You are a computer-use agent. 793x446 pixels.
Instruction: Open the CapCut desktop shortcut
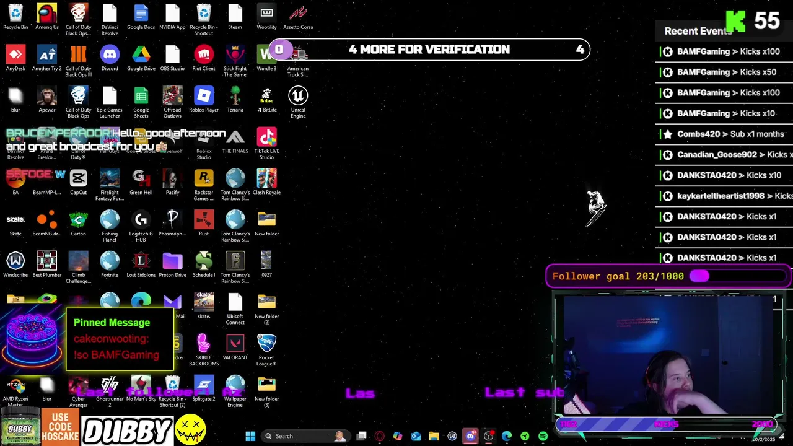click(78, 183)
